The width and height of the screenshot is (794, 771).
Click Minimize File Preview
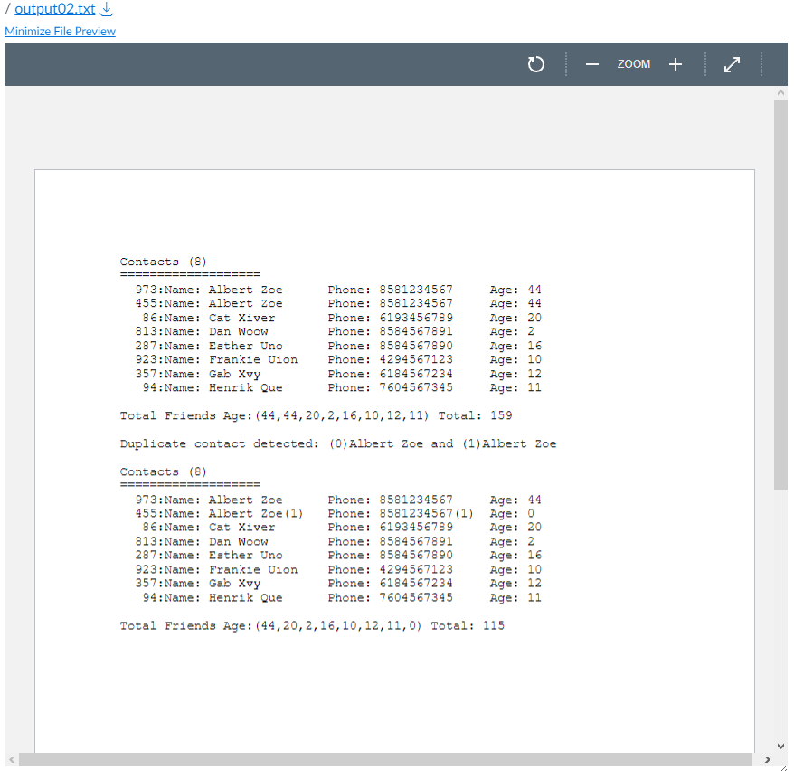click(60, 31)
